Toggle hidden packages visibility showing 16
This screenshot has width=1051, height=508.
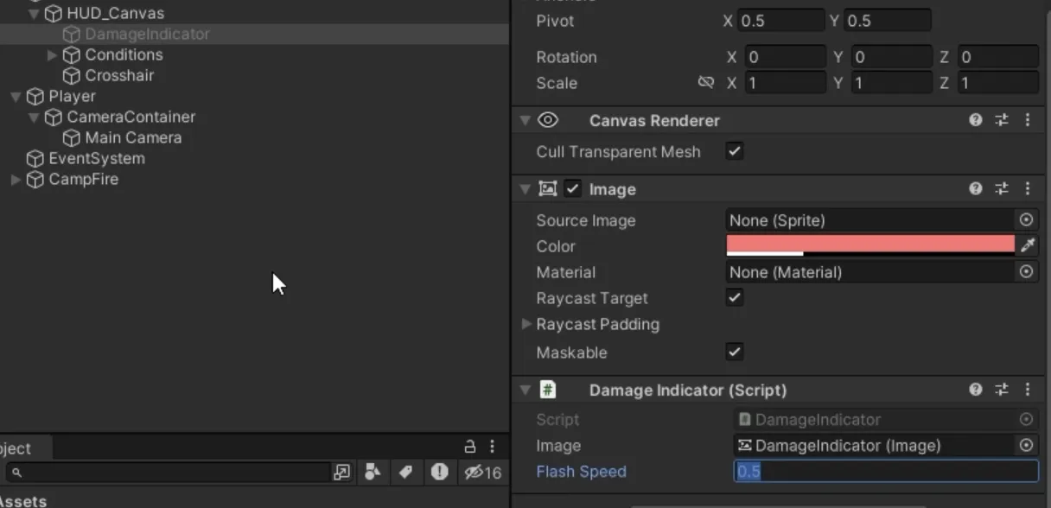482,473
